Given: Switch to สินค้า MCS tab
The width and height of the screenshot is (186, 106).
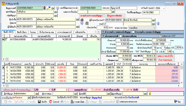Looking at the screenshot, I should (x=8, y=32).
